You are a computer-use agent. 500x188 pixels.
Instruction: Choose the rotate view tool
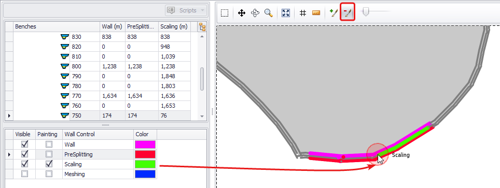(x=255, y=13)
